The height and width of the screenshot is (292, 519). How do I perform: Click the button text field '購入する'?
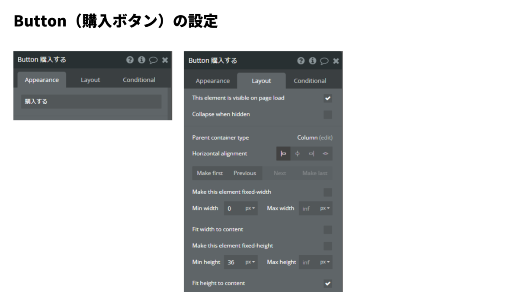[x=91, y=102]
